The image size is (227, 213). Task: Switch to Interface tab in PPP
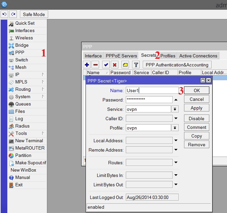pos(93,56)
